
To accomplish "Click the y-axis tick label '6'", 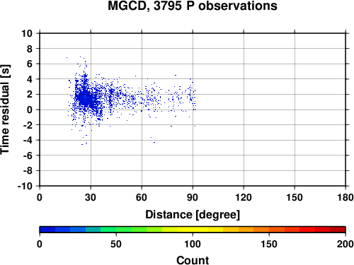I will tap(30, 64).
